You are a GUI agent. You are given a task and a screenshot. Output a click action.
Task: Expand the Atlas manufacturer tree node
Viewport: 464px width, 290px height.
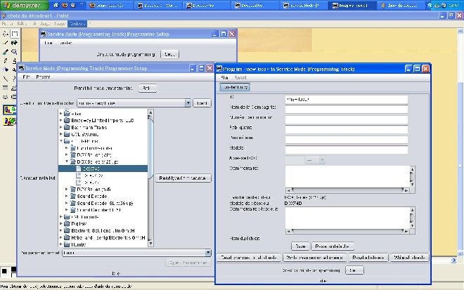coord(61,114)
